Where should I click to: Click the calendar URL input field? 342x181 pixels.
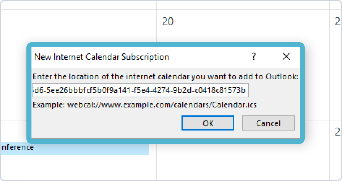(x=140, y=90)
